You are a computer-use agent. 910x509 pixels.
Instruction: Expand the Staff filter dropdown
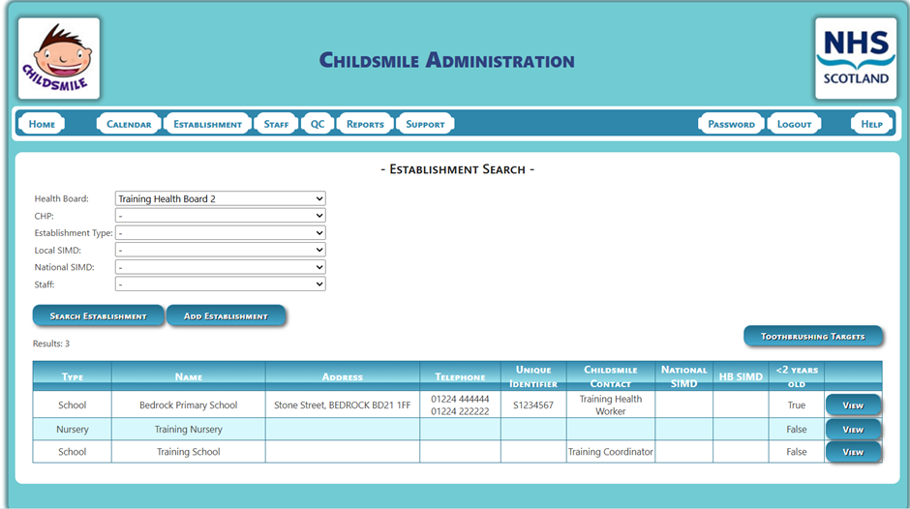pyautogui.click(x=220, y=284)
